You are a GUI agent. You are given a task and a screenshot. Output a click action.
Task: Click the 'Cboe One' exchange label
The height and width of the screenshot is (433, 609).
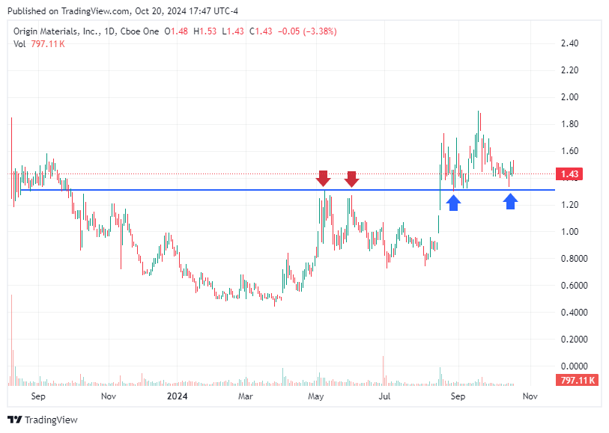[139, 31]
